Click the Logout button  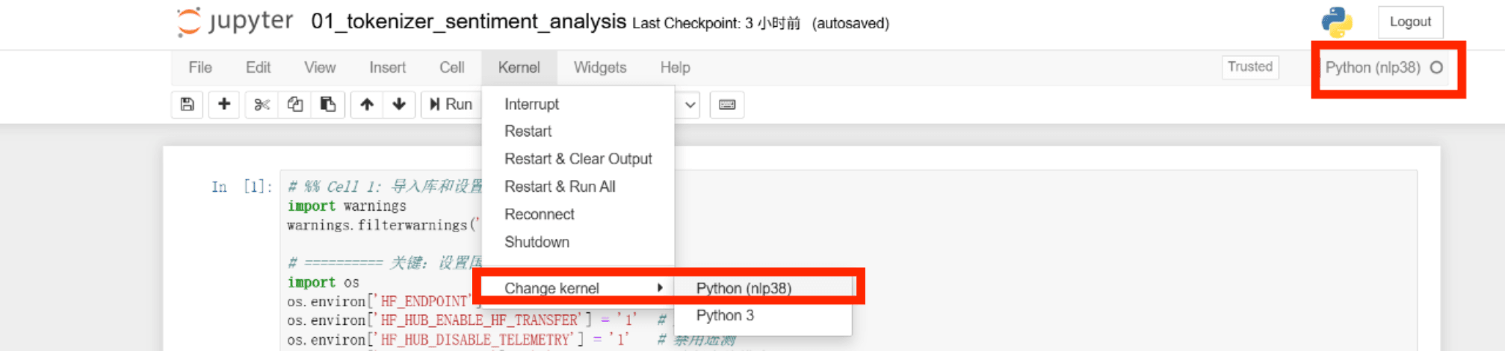tap(1410, 22)
